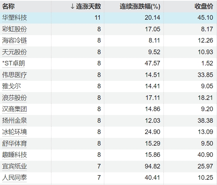Open the 扬州金泉 stock link
The image size is (217, 185).
[x=14, y=121]
